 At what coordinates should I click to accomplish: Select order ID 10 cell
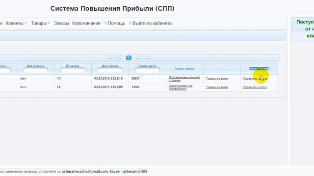coord(73,79)
